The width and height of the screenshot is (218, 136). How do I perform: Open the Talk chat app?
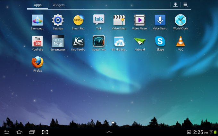(x=99, y=20)
